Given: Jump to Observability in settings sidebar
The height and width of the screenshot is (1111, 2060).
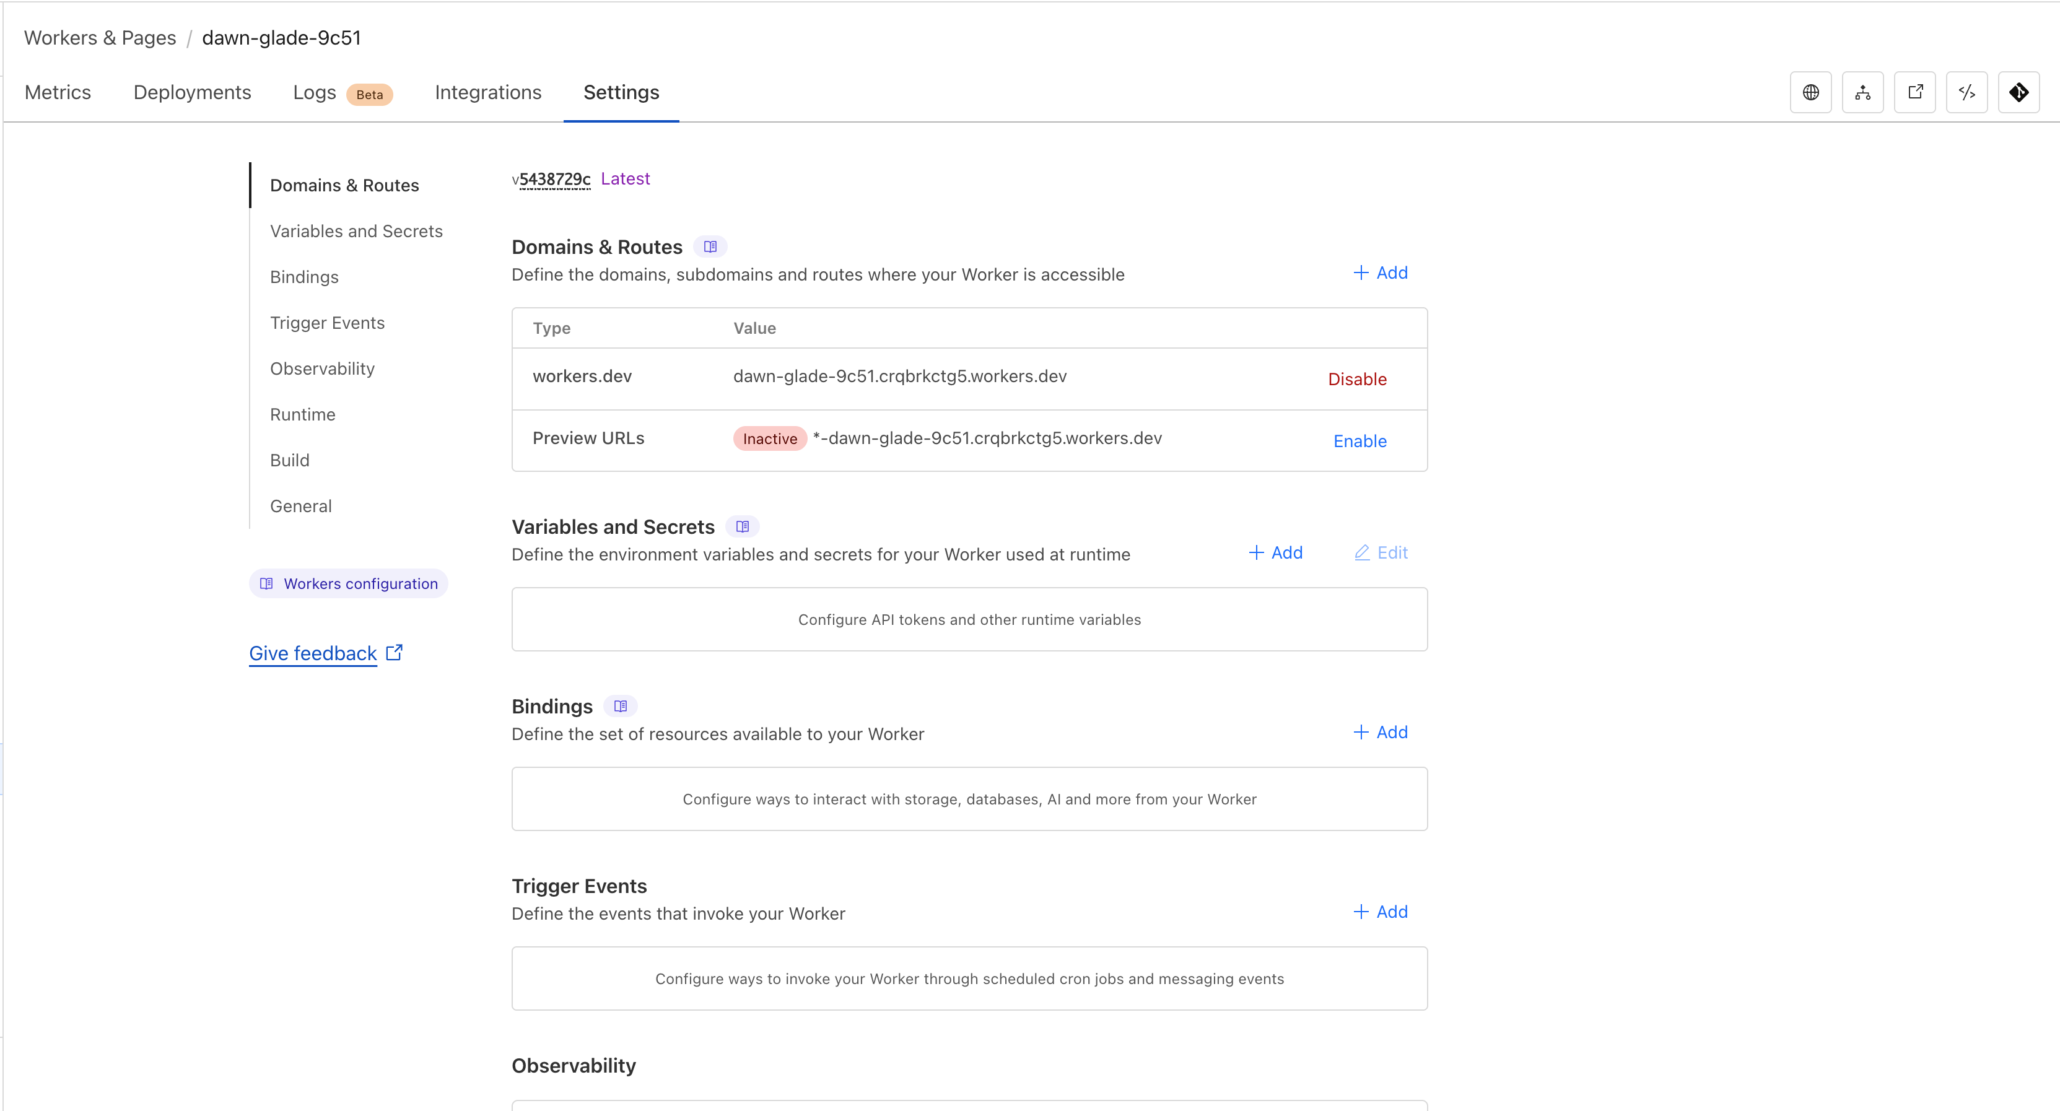Looking at the screenshot, I should (322, 368).
